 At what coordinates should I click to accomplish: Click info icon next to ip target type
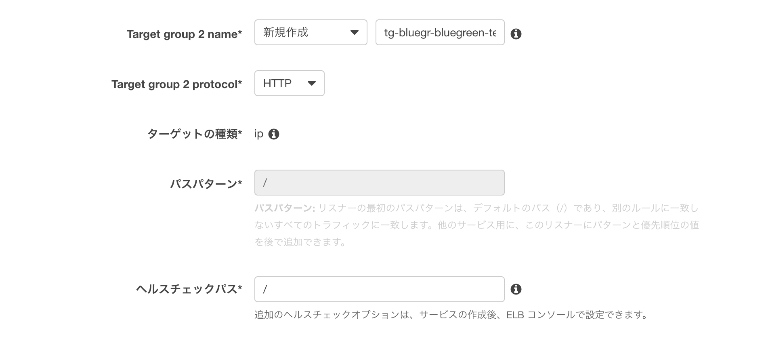[274, 134]
